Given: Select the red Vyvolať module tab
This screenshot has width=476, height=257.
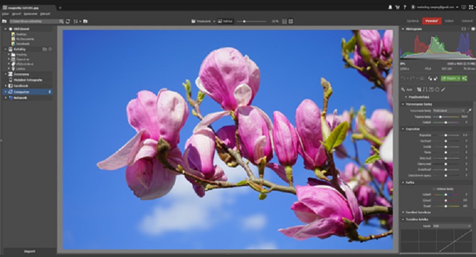Looking at the screenshot, I should [x=432, y=21].
